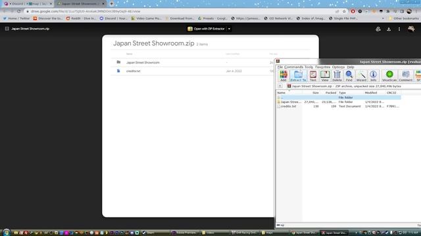
Task: Download the zip file from Drive viewer
Action: click(389, 29)
